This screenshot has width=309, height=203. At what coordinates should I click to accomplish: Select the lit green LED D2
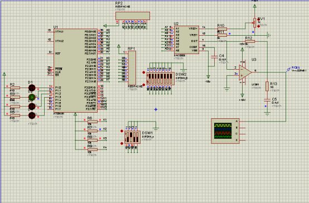coord(32,97)
